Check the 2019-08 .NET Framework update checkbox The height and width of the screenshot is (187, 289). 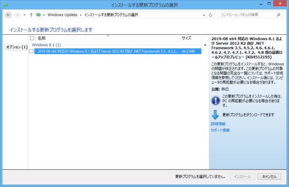(x=32, y=51)
